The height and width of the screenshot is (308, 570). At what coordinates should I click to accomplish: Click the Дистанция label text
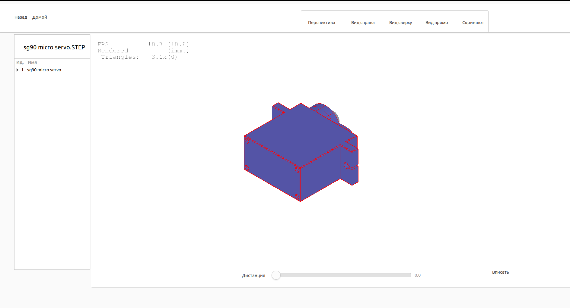point(253,275)
